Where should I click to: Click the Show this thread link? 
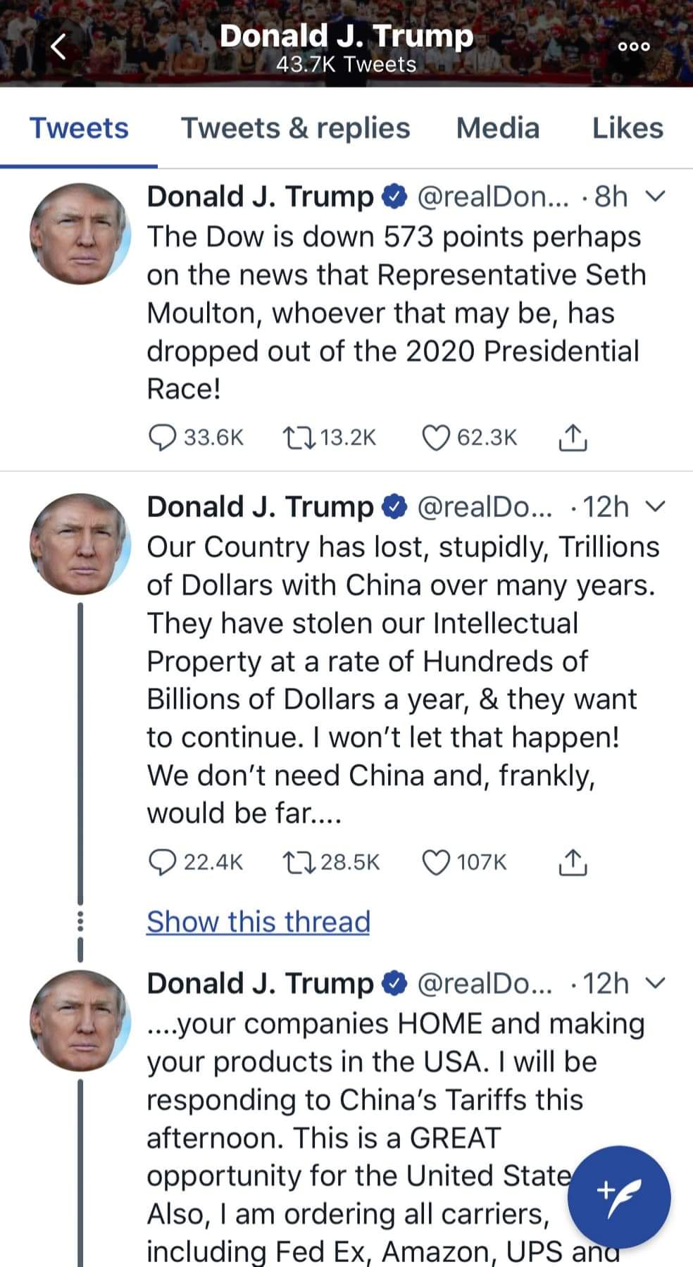point(258,921)
